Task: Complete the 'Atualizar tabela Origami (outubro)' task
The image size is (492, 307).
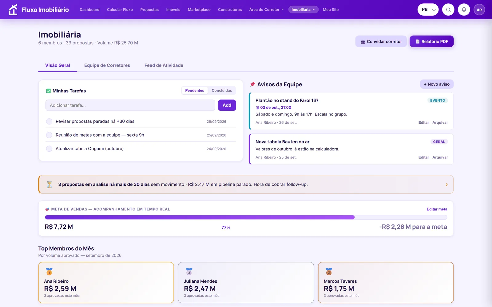Action: click(49, 149)
